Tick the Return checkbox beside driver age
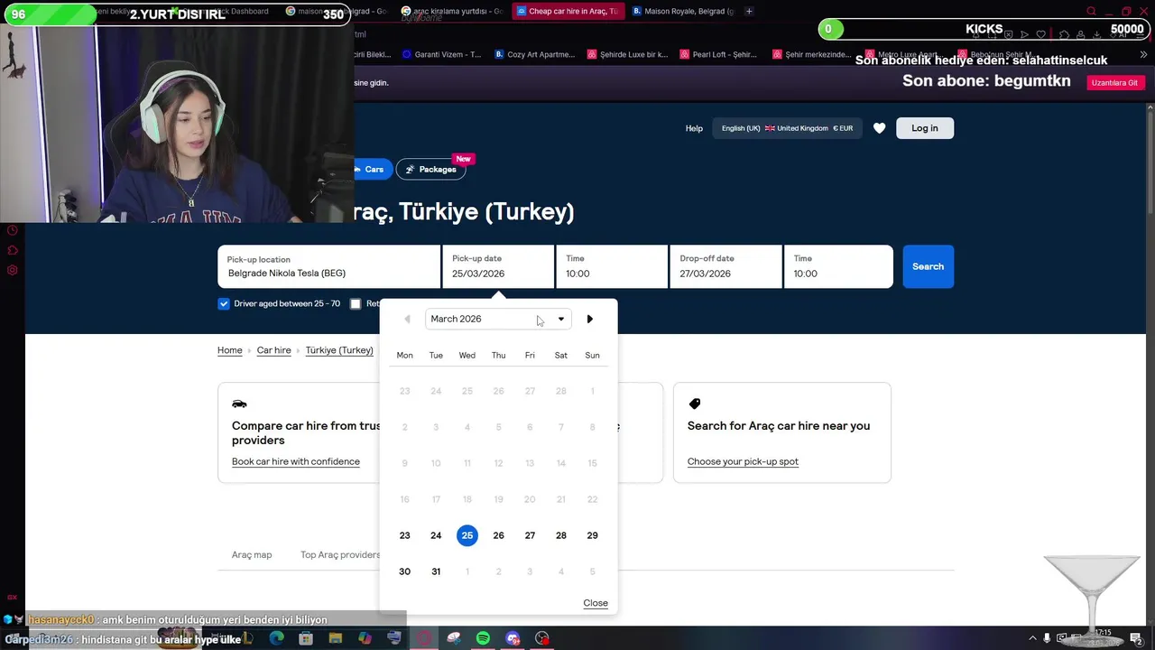 pos(356,303)
